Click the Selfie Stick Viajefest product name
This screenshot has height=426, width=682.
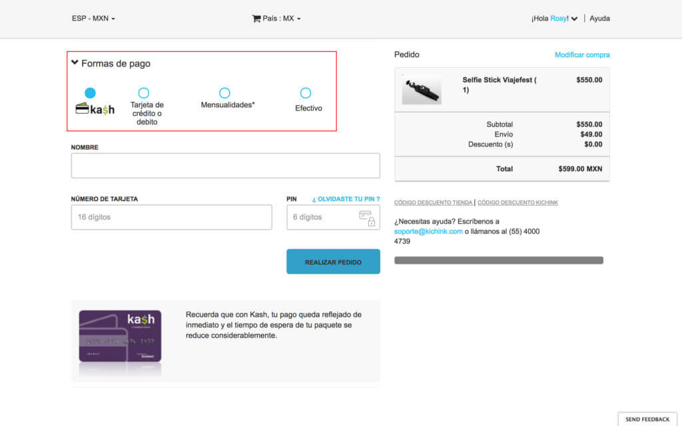pyautogui.click(x=500, y=85)
